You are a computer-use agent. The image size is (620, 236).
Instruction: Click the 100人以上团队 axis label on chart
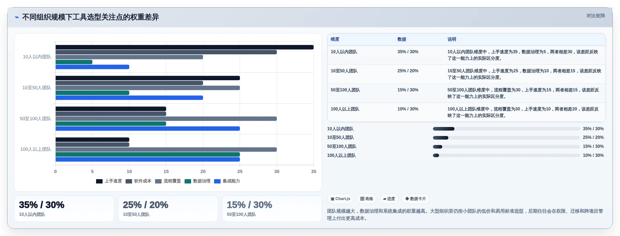(x=36, y=149)
